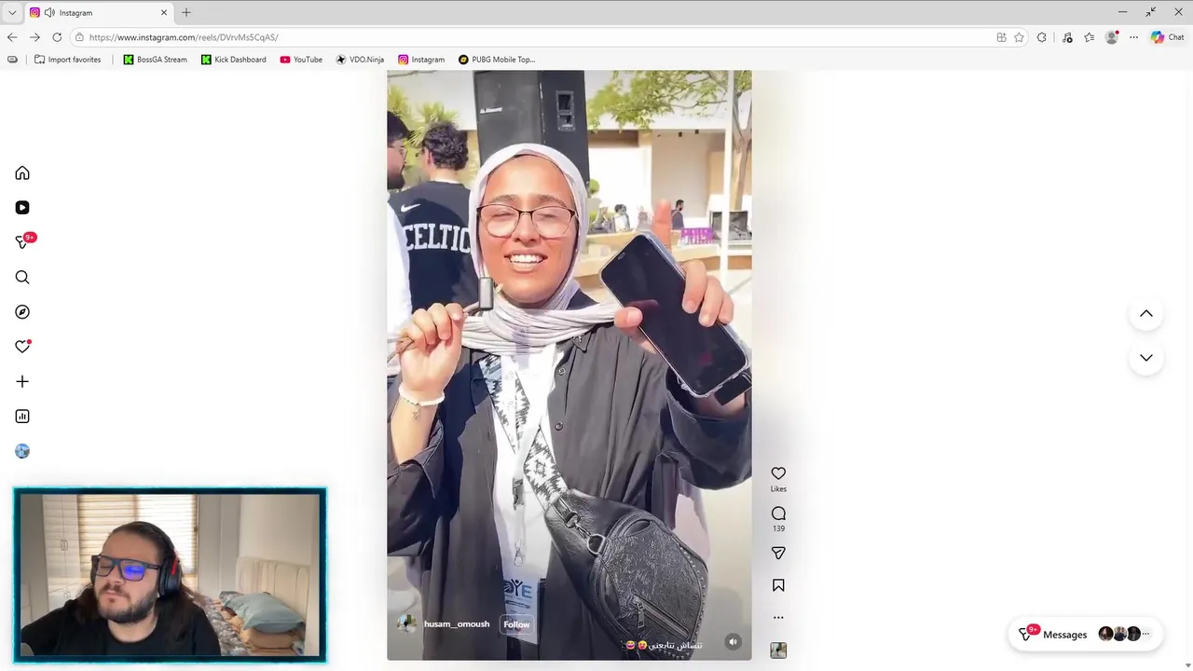
Task: Save the reel with bookmark icon
Action: [x=778, y=585]
